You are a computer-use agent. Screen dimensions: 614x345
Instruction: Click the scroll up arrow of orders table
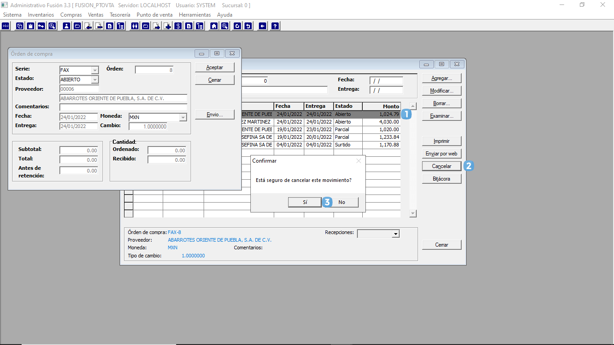(x=413, y=106)
